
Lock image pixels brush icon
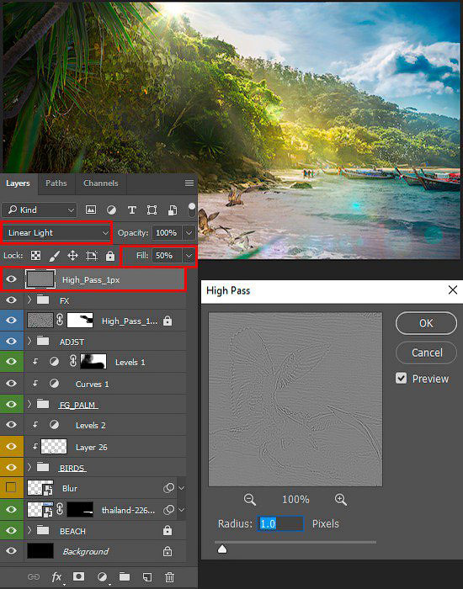[55, 256]
